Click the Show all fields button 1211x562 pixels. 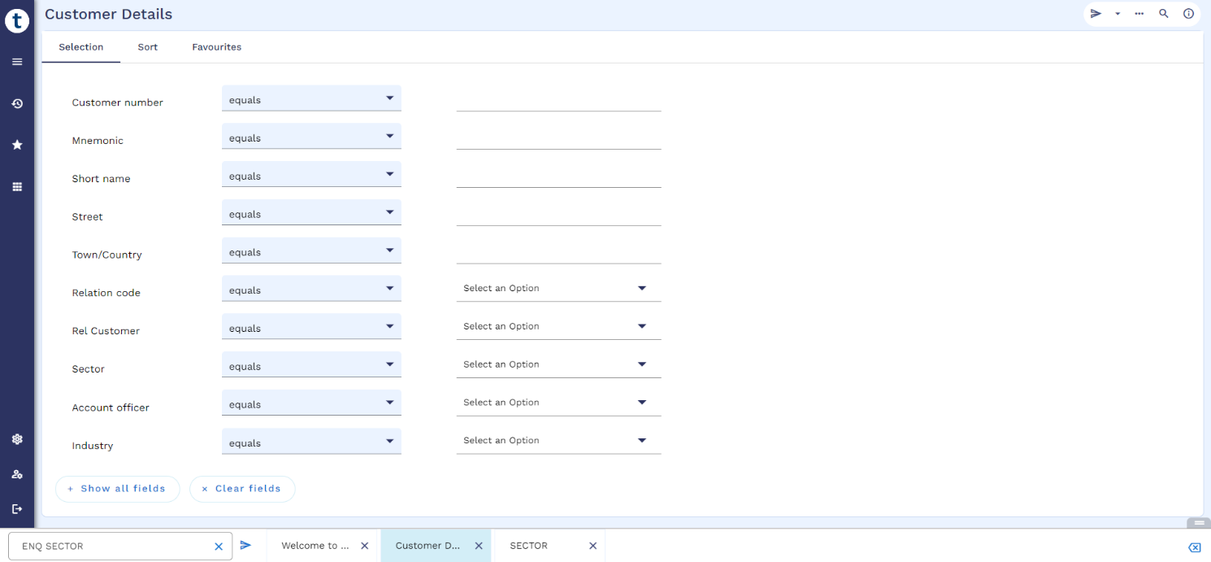[117, 489]
